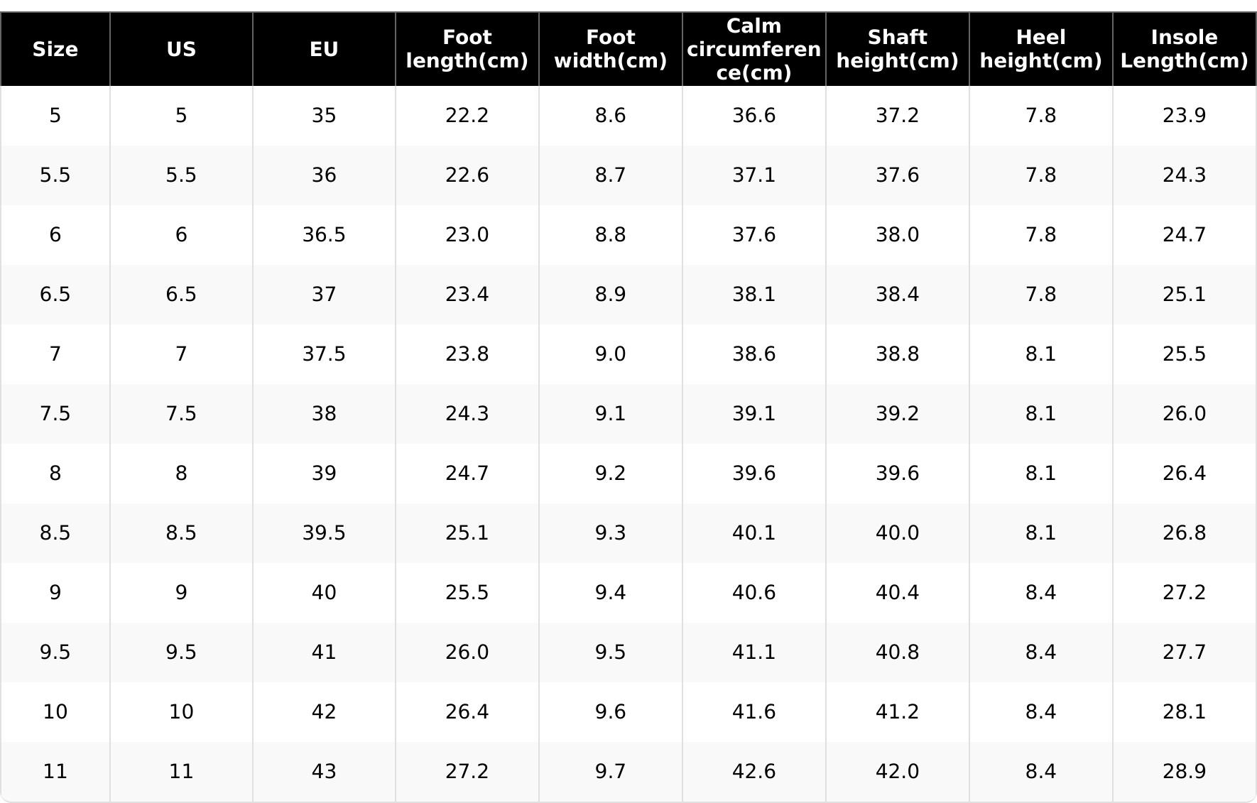Click the EU column header

[x=324, y=49]
